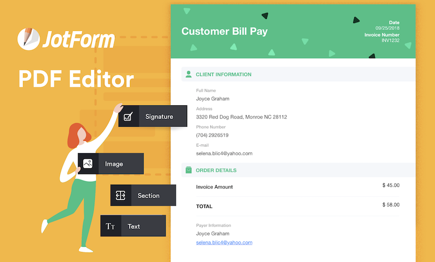
Task: Click the Payer Information label
Action: coord(213,225)
